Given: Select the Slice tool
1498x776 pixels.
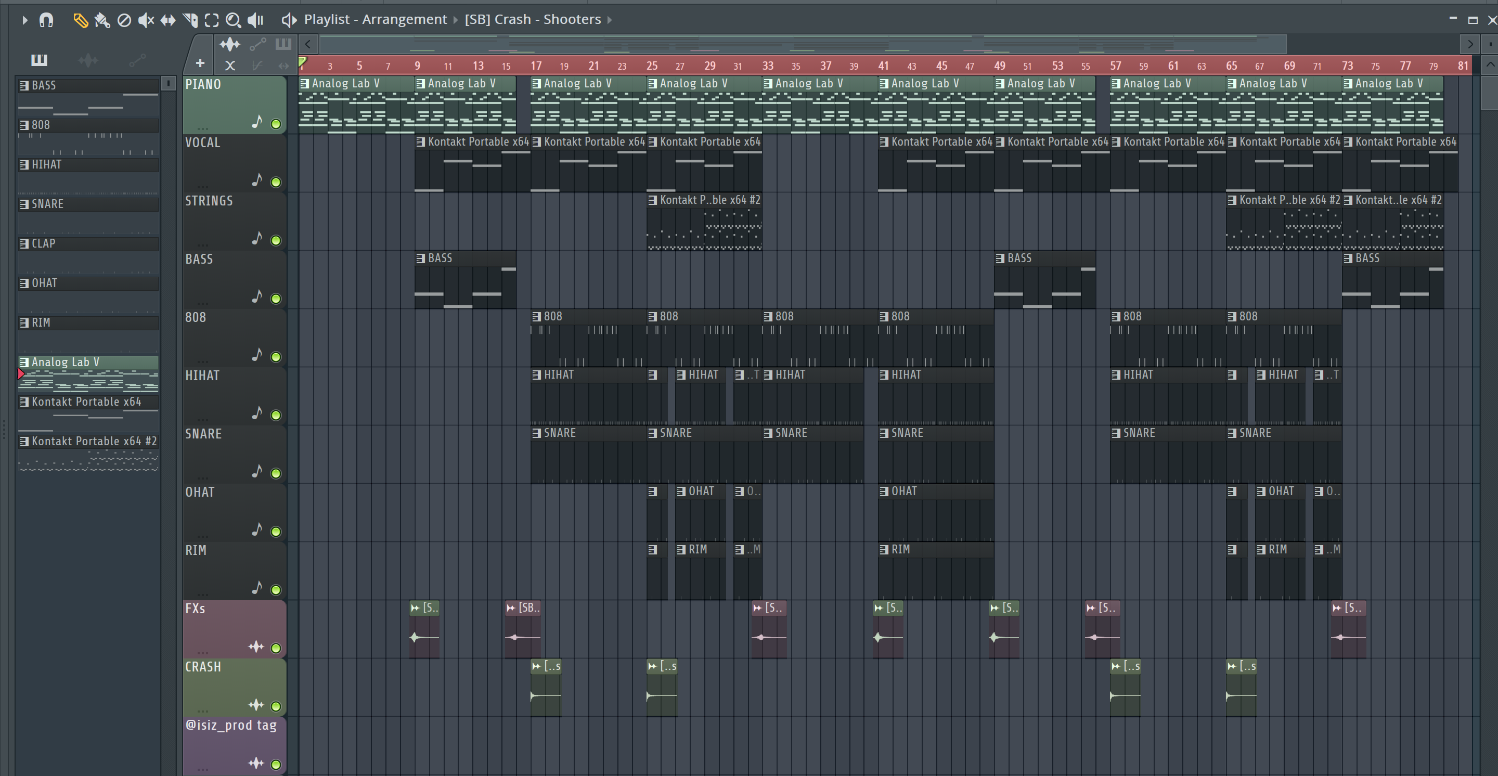Looking at the screenshot, I should click(190, 20).
